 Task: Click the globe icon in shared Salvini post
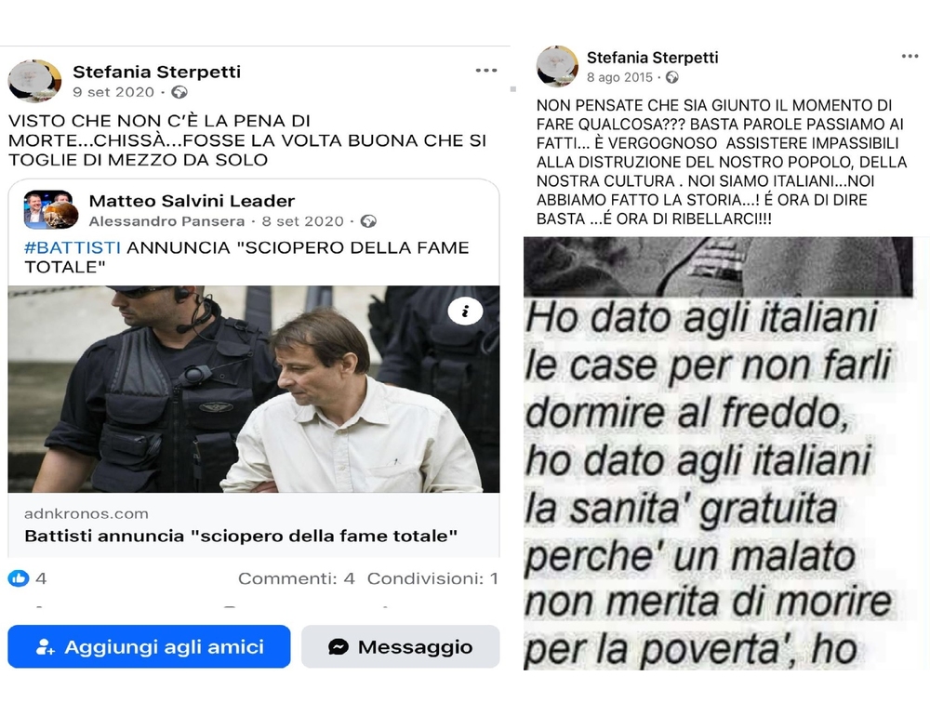(368, 221)
